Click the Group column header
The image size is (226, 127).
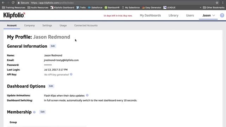(x=13, y=122)
